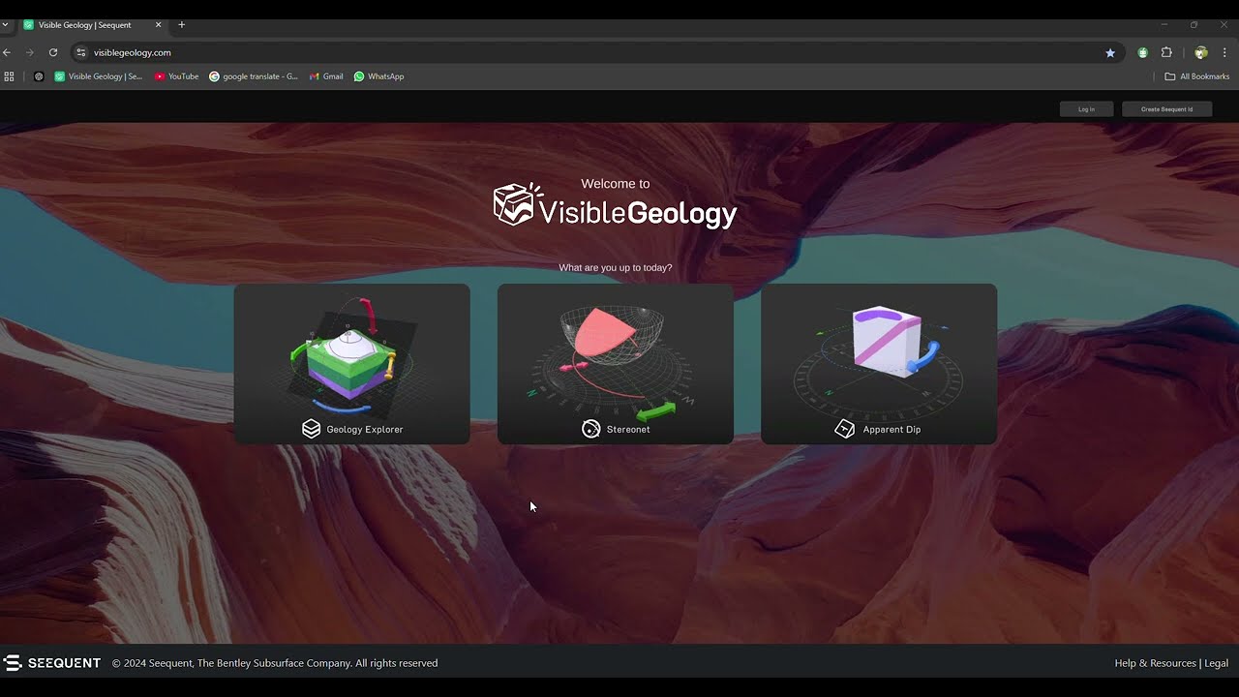Open the apps grid shortcut

click(x=9, y=76)
